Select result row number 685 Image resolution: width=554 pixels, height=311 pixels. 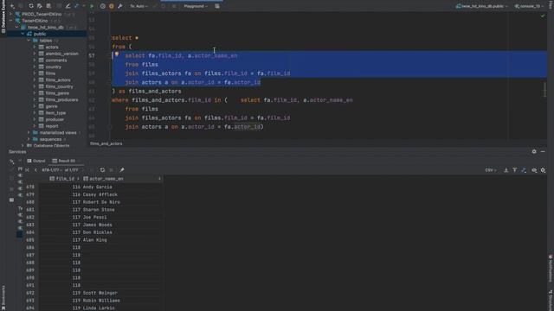(x=30, y=240)
